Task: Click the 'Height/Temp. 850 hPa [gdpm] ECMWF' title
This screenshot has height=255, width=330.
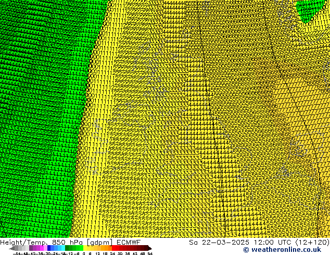Action: (x=70, y=242)
